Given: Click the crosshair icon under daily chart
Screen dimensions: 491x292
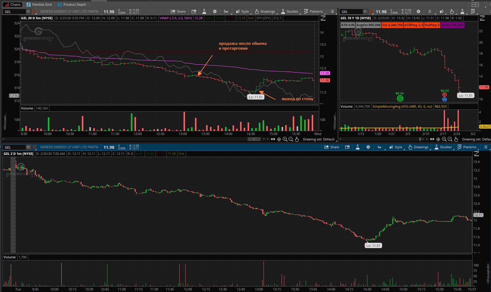Looking at the screenshot, I should (438, 139).
